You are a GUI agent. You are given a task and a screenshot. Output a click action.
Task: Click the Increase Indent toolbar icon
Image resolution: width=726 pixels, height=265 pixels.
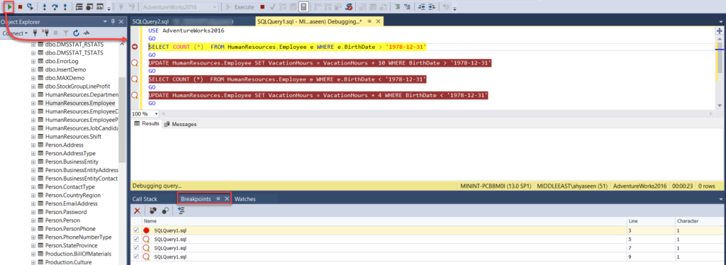pos(432,7)
